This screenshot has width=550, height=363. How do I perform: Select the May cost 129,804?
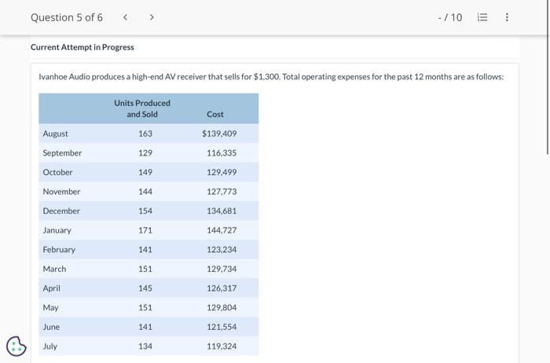[222, 307]
